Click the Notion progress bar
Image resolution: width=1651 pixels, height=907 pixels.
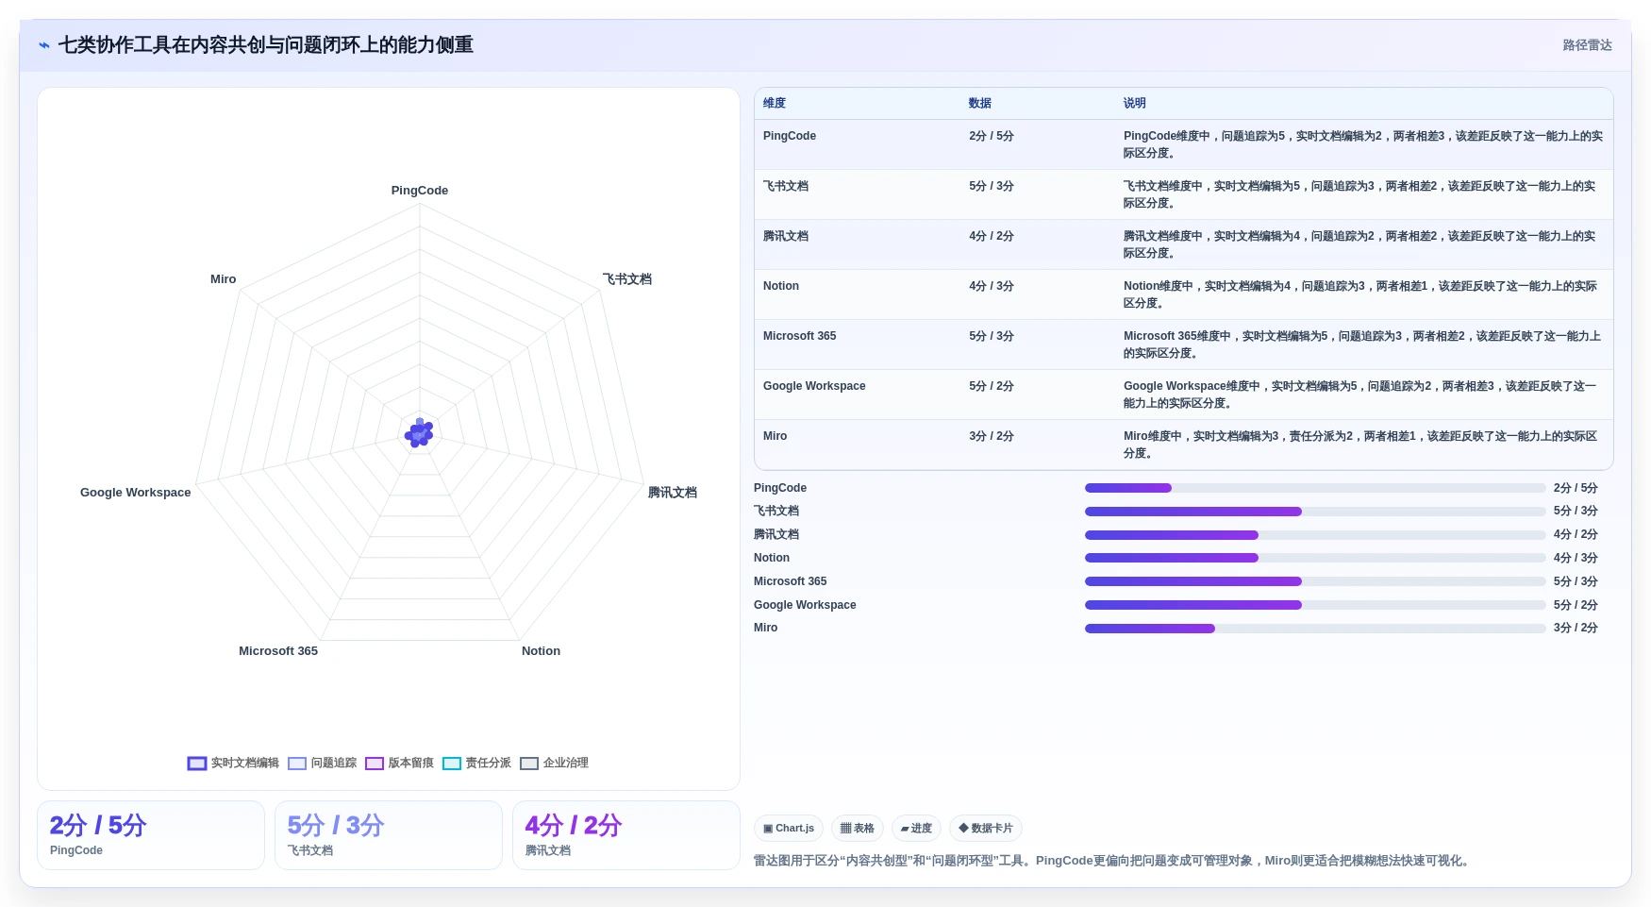point(1315,558)
